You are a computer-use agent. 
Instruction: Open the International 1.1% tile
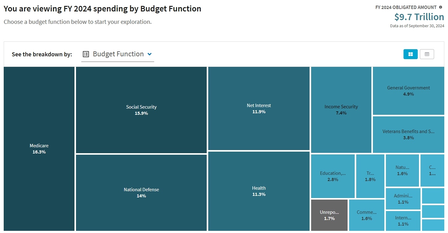point(403,221)
